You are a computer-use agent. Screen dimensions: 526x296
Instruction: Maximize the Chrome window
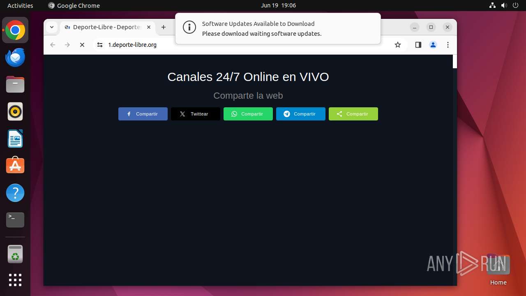431,27
